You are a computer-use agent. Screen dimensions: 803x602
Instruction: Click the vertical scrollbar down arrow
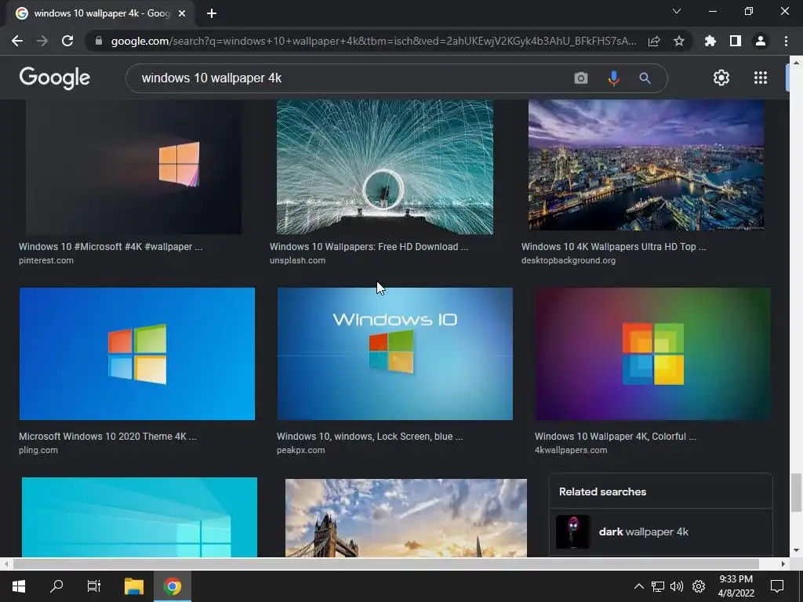(795, 551)
